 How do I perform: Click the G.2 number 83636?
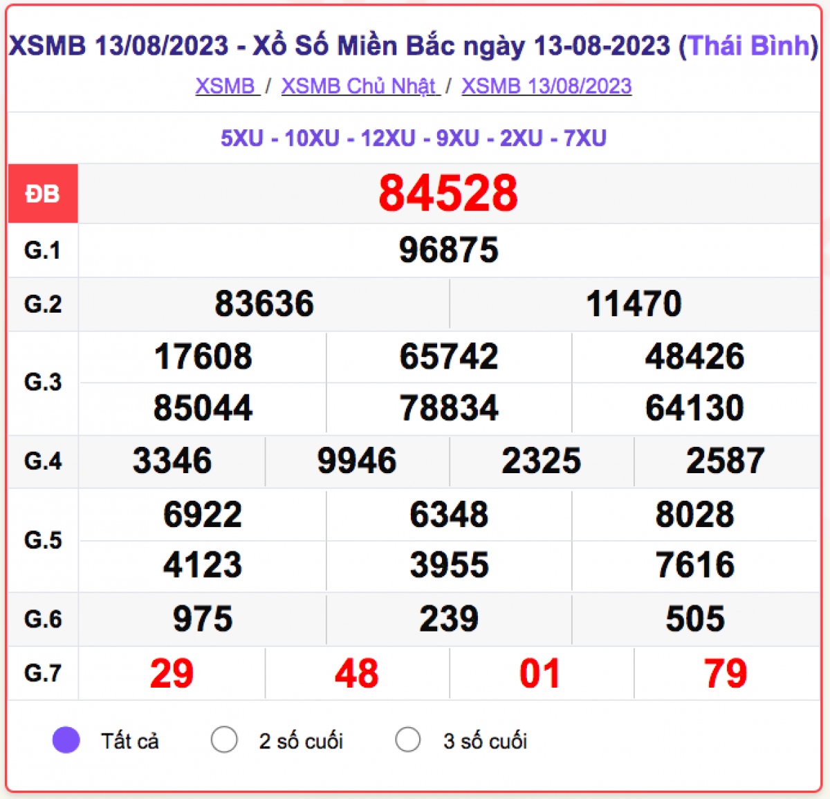pos(264,304)
